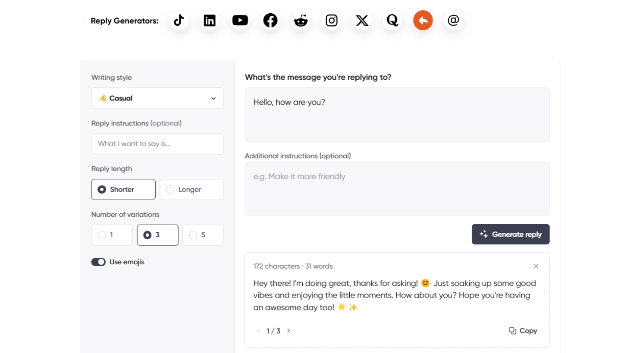
Task: Open the Instagram reply generator
Action: [332, 20]
